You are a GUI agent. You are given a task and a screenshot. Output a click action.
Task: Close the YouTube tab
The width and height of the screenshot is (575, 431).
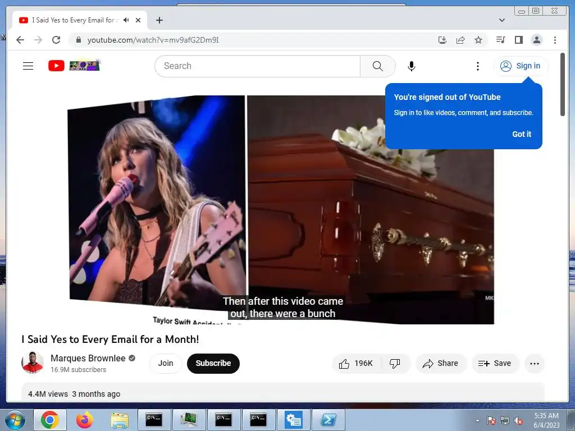(138, 20)
